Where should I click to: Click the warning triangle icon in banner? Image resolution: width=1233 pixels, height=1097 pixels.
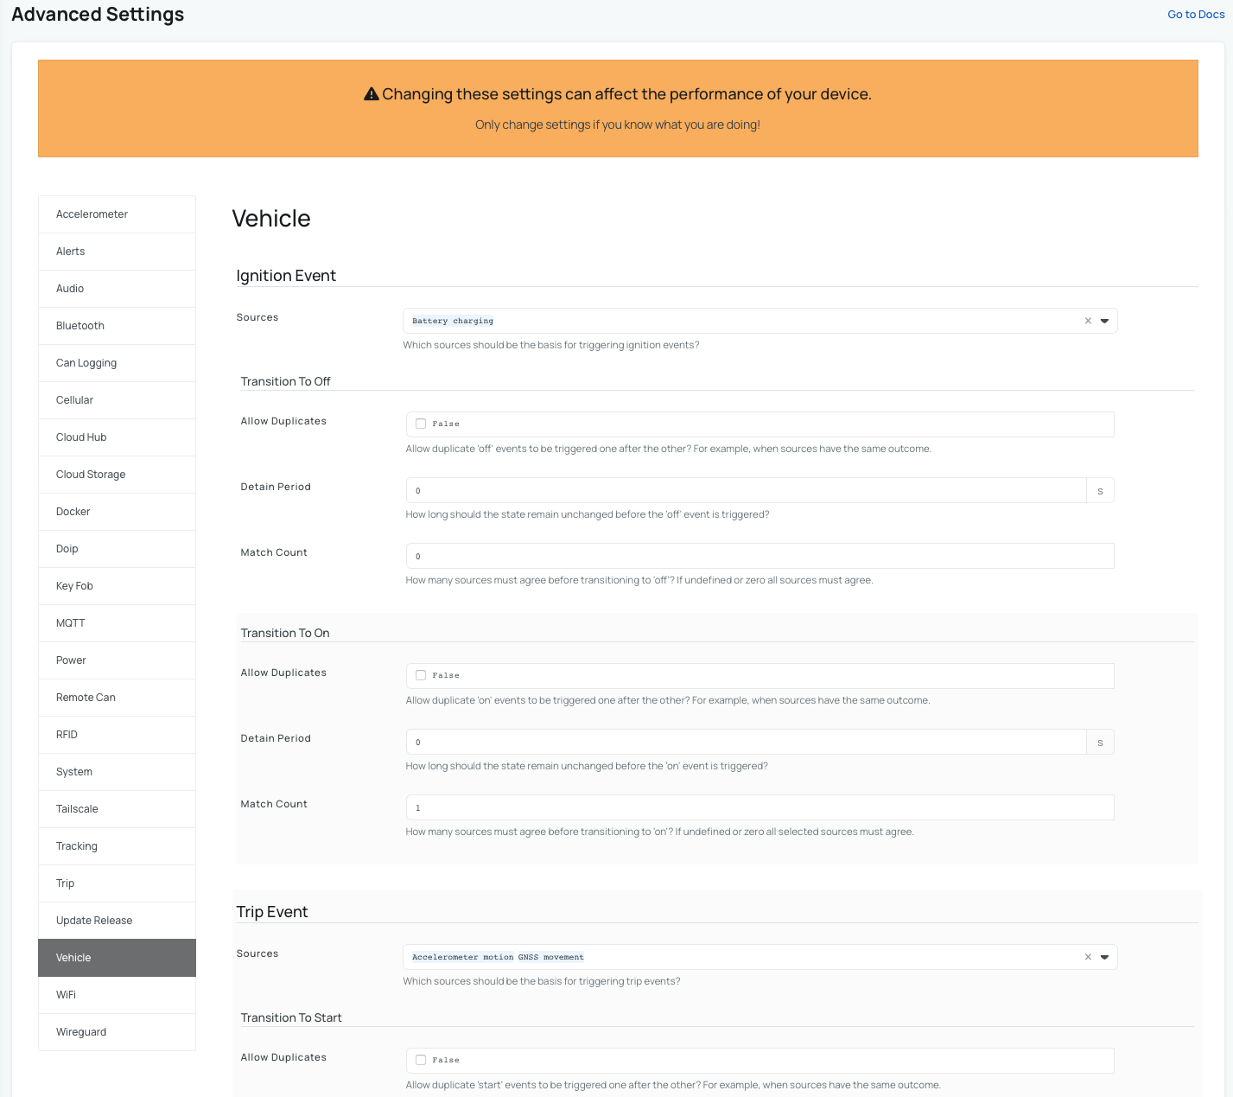tap(372, 94)
